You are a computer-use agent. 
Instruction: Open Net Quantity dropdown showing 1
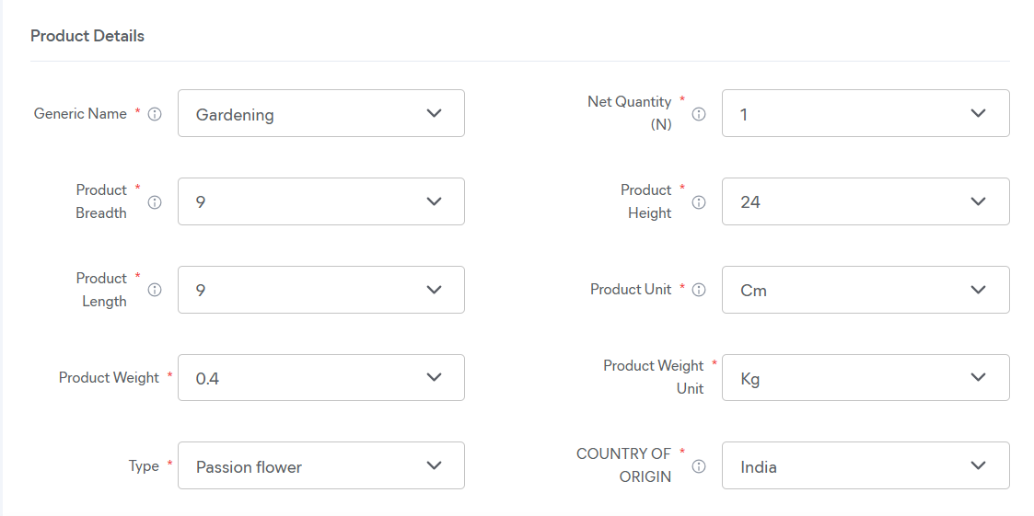pos(866,113)
